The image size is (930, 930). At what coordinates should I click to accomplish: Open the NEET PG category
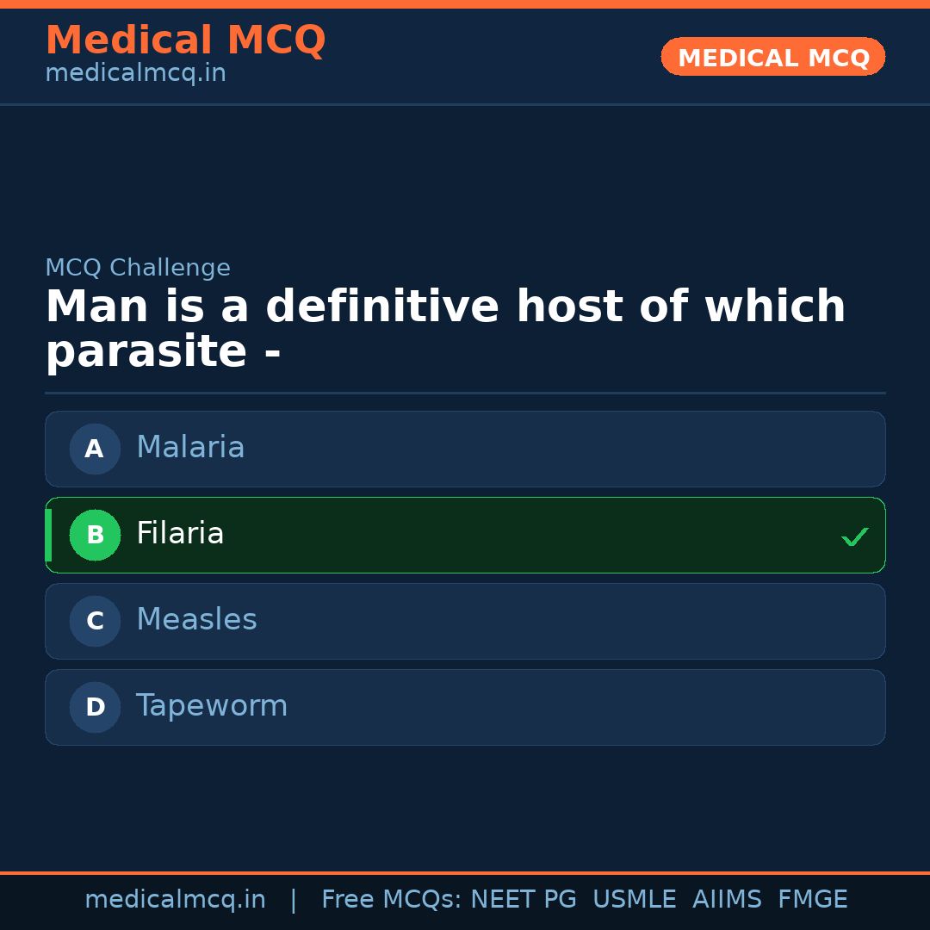(523, 898)
